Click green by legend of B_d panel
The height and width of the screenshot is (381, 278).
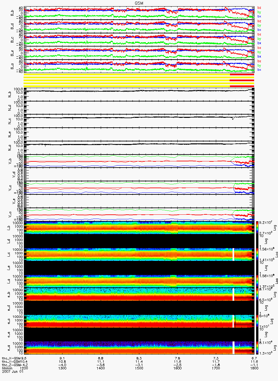pyautogui.click(x=259, y=26)
